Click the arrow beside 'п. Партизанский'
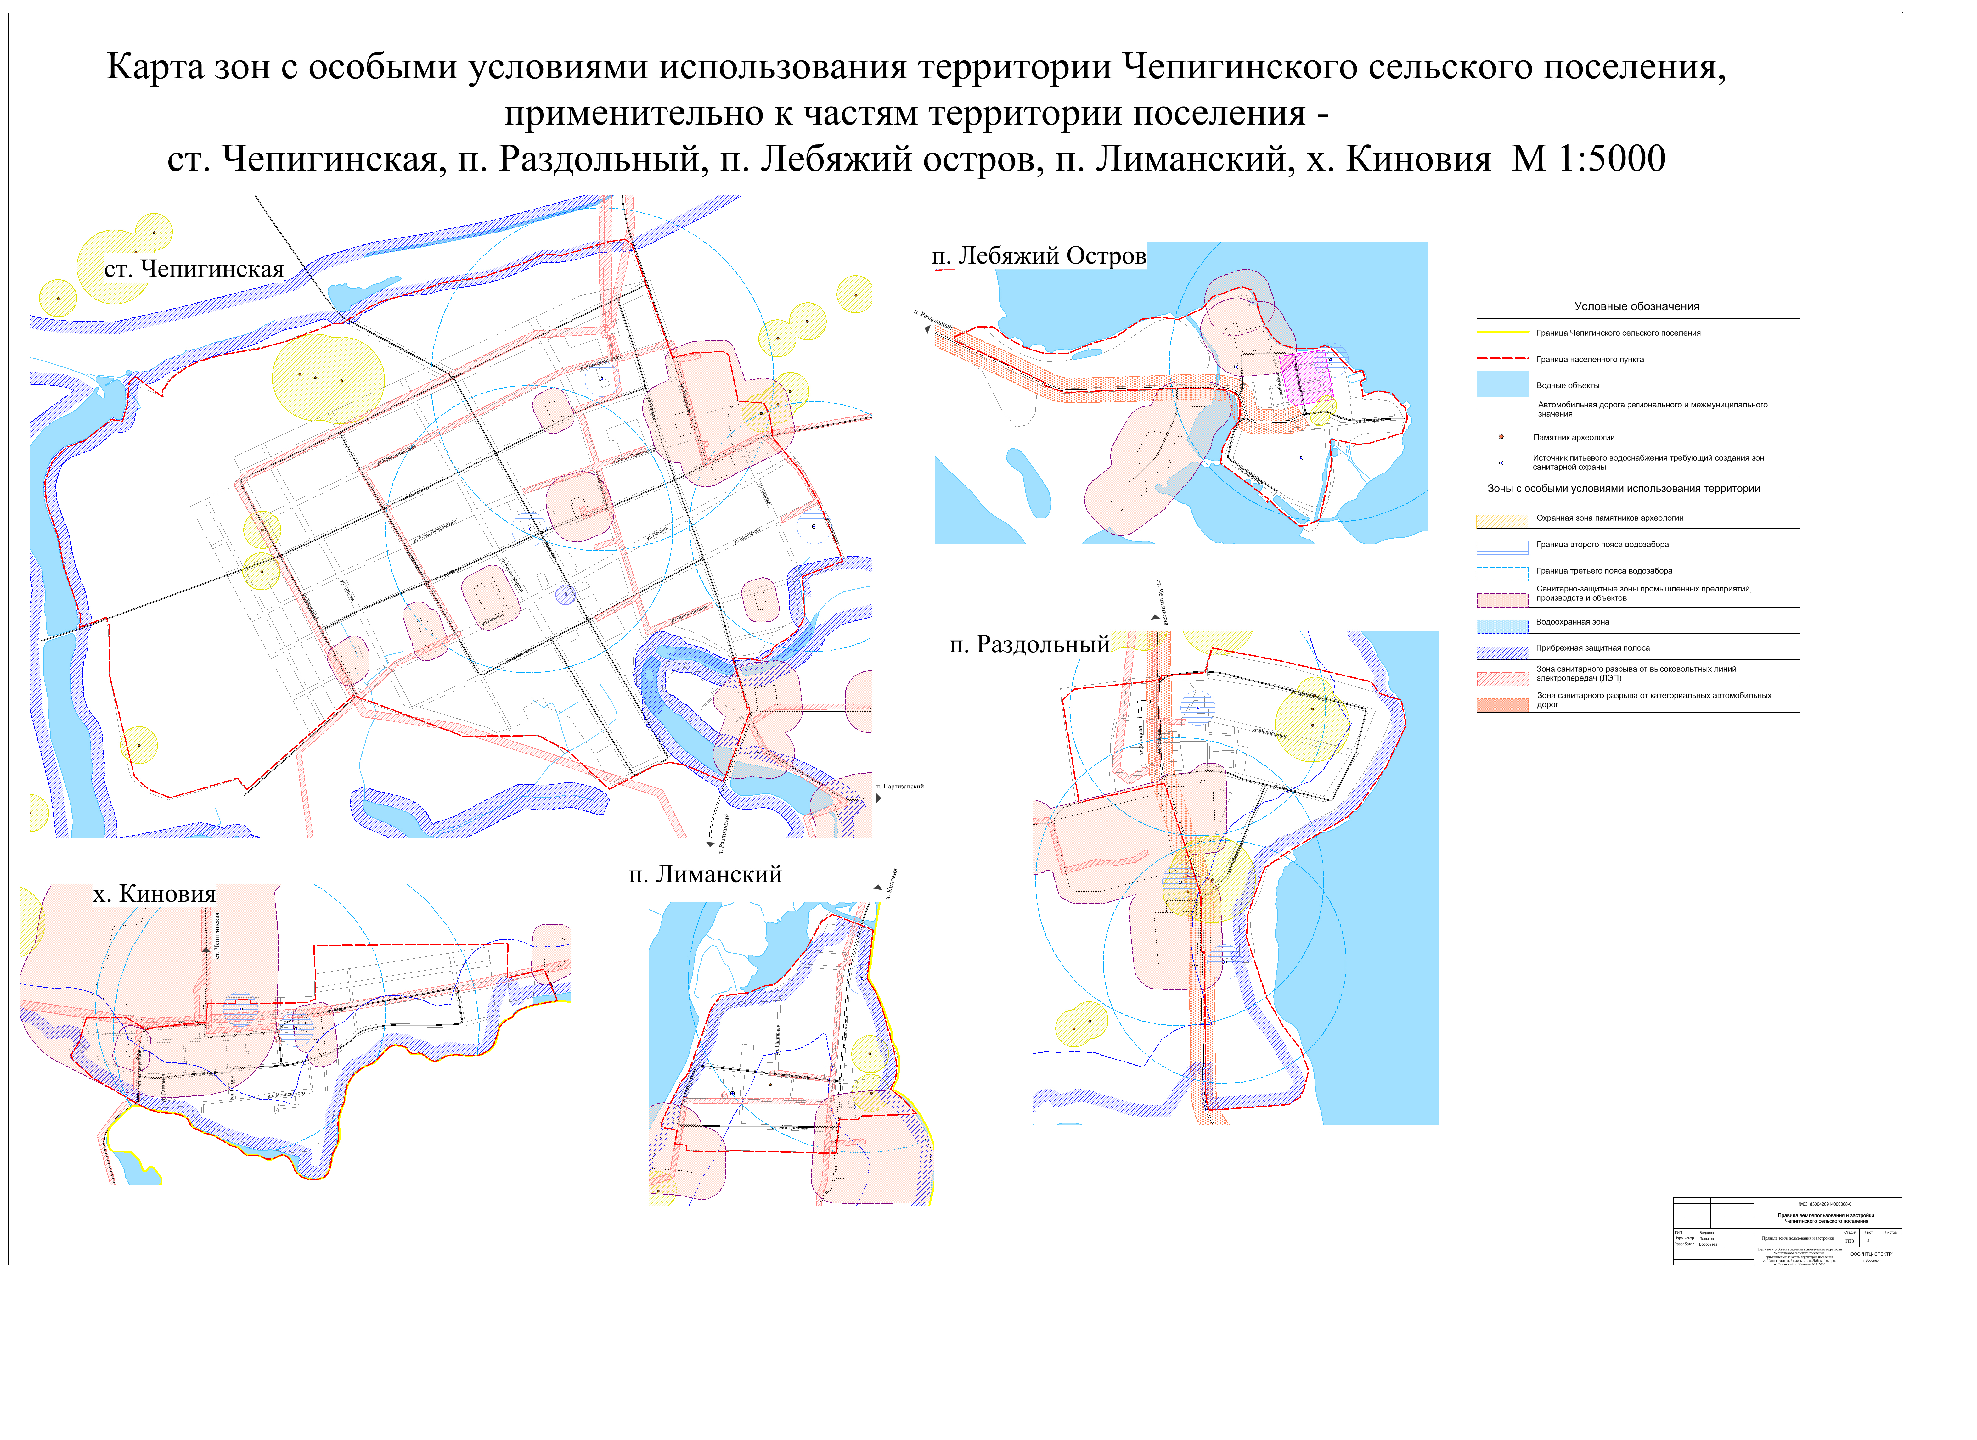Image resolution: width=1977 pixels, height=1440 pixels. point(879,798)
